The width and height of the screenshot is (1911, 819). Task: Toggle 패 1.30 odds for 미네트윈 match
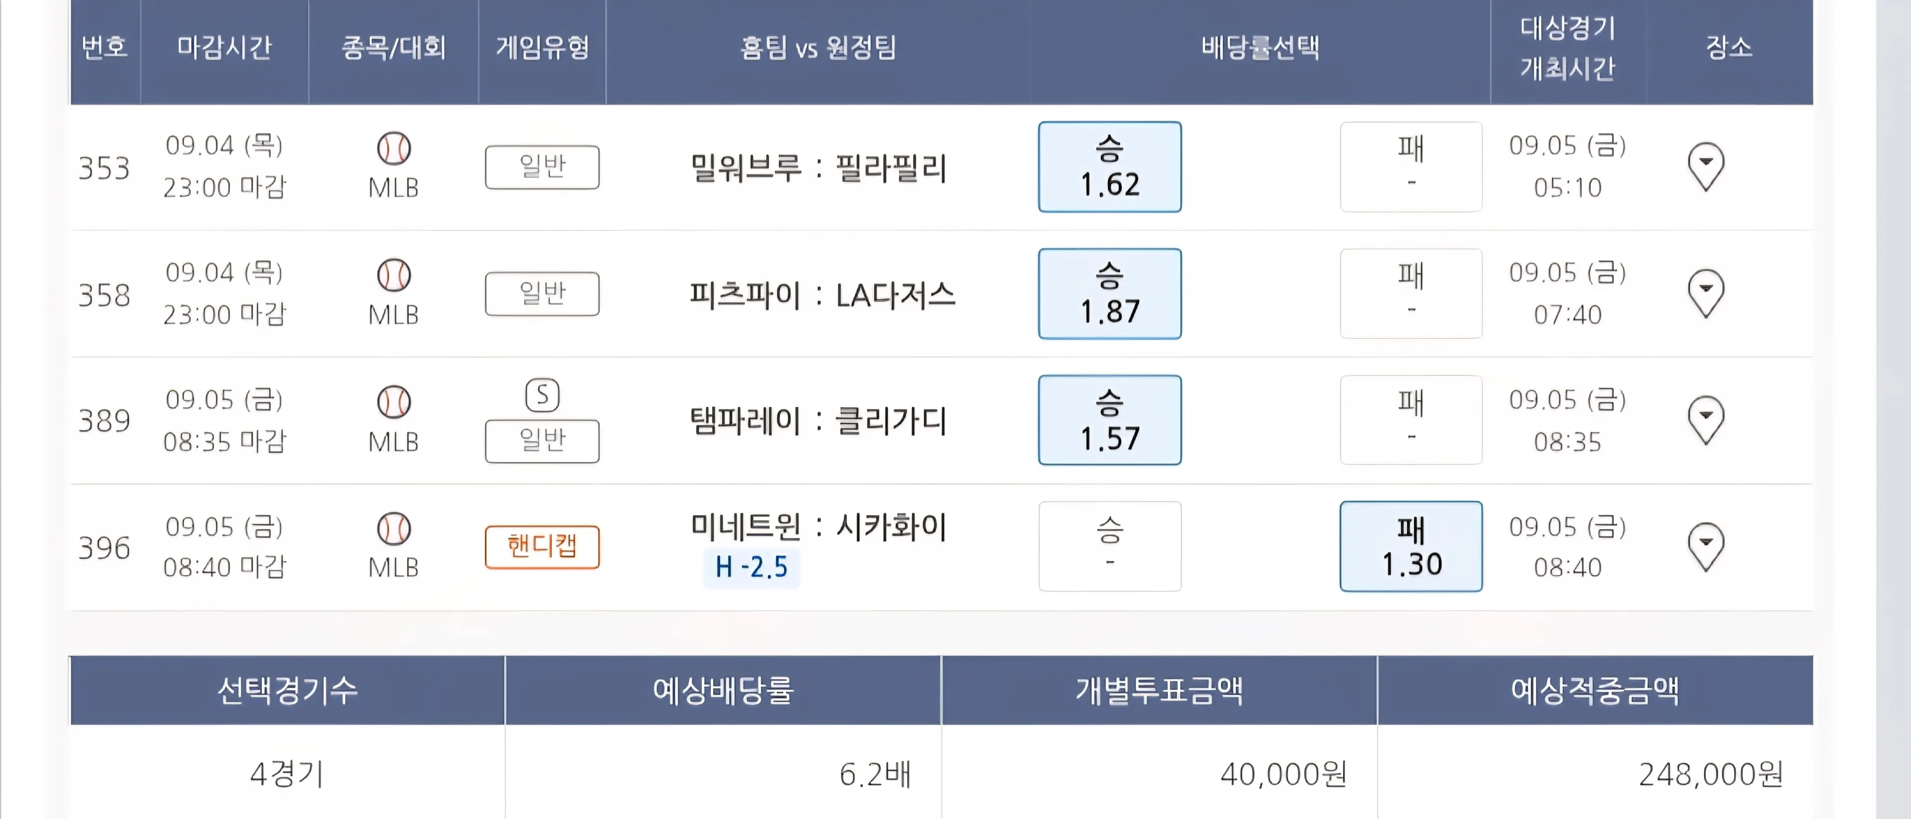1410,547
